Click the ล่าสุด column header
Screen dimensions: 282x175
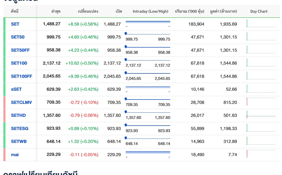pyautogui.click(x=56, y=11)
